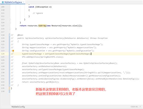Image resolution: width=143 pixels, height=109 pixels.
Task: Click the 'String configLocation' comment line 123
Action: point(58,51)
